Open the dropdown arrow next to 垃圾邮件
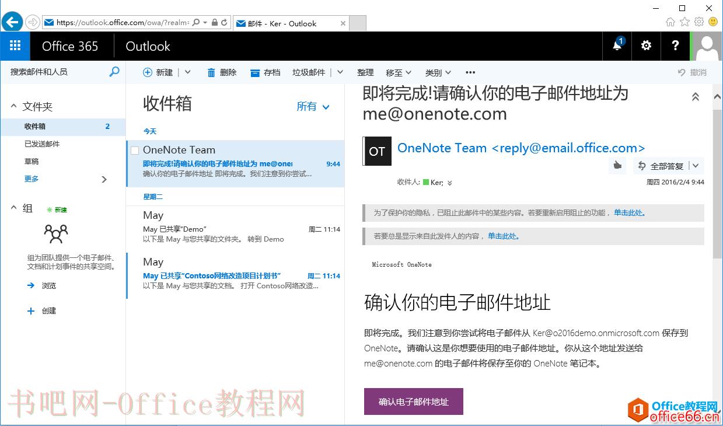The height and width of the screenshot is (426, 723). (x=340, y=72)
